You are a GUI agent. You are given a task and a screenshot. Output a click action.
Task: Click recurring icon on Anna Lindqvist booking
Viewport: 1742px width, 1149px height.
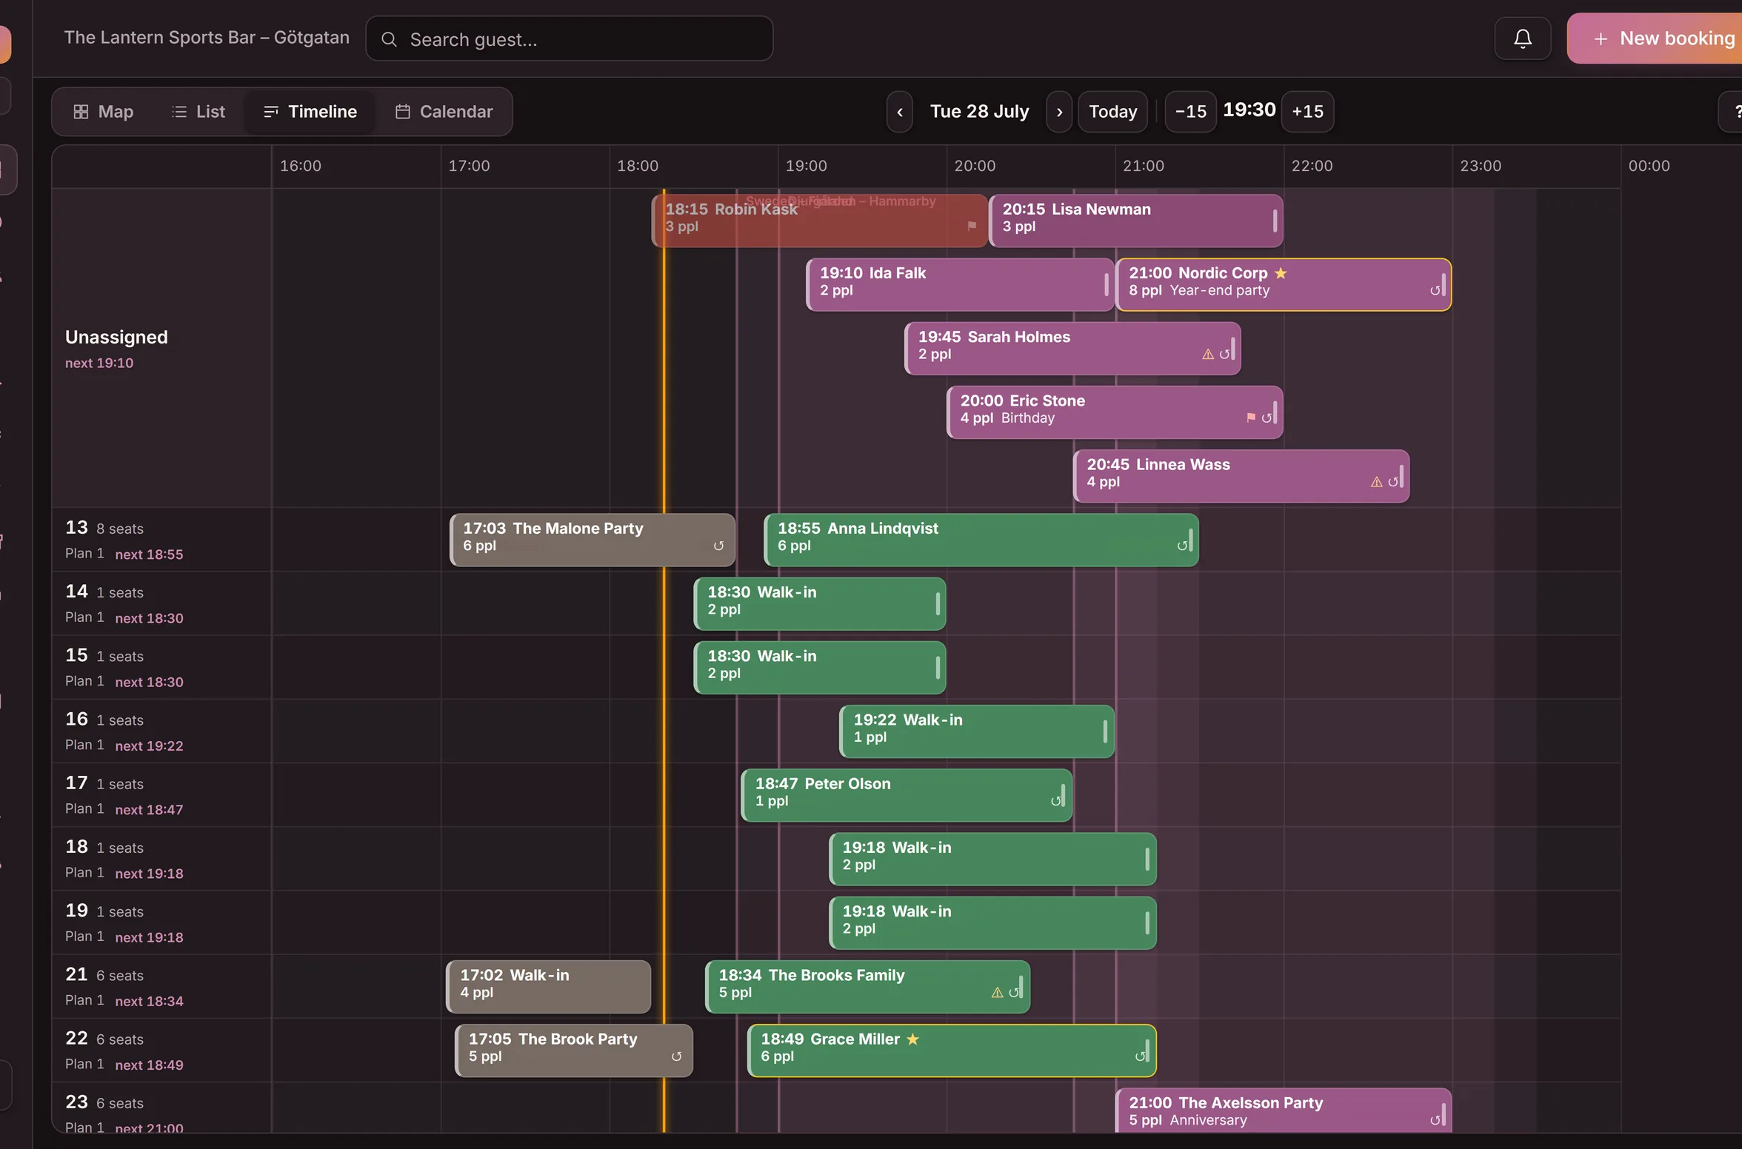pyautogui.click(x=1182, y=546)
